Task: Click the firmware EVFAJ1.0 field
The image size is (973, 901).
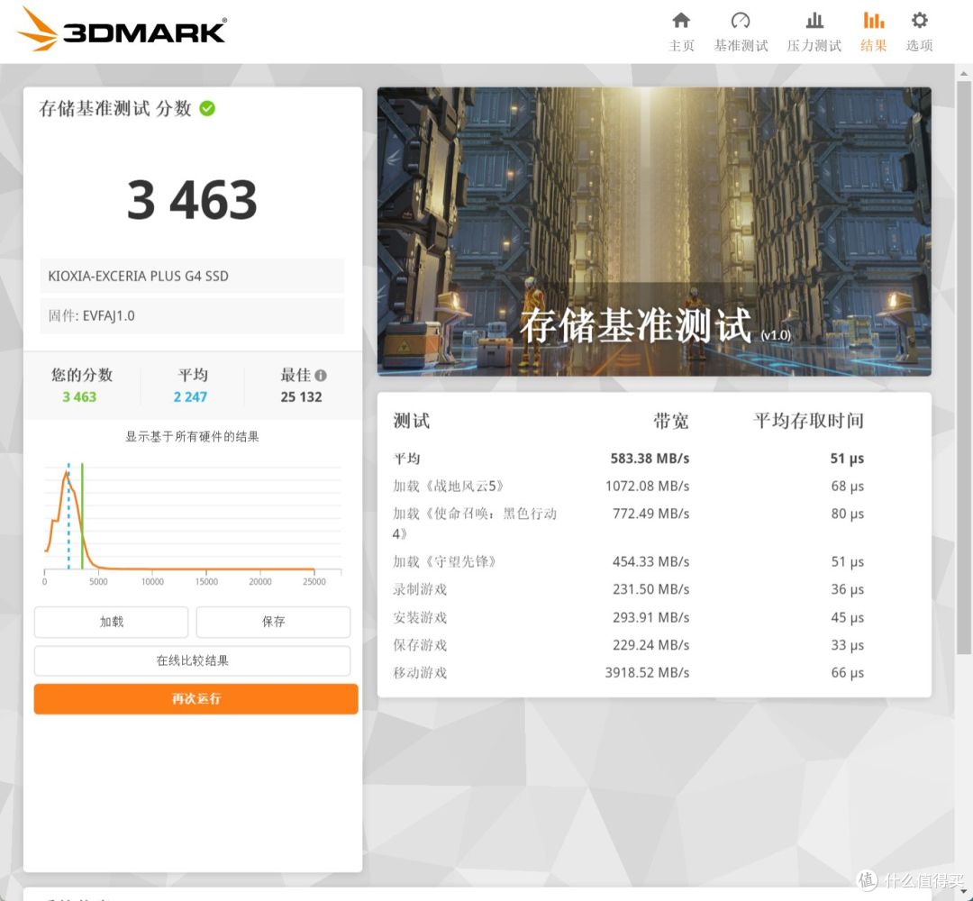Action: tap(193, 316)
